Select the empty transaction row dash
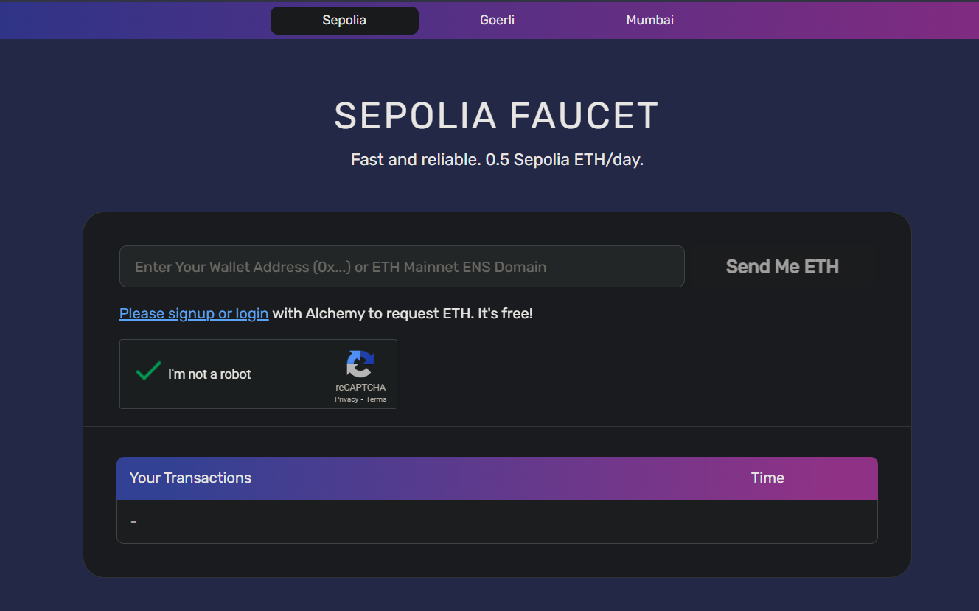 click(x=133, y=522)
